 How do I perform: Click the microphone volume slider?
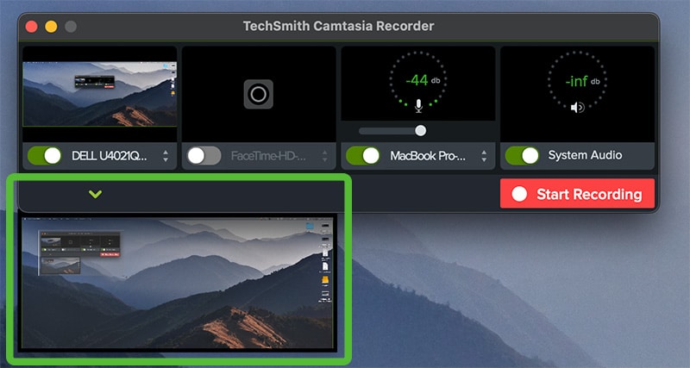[x=392, y=131]
